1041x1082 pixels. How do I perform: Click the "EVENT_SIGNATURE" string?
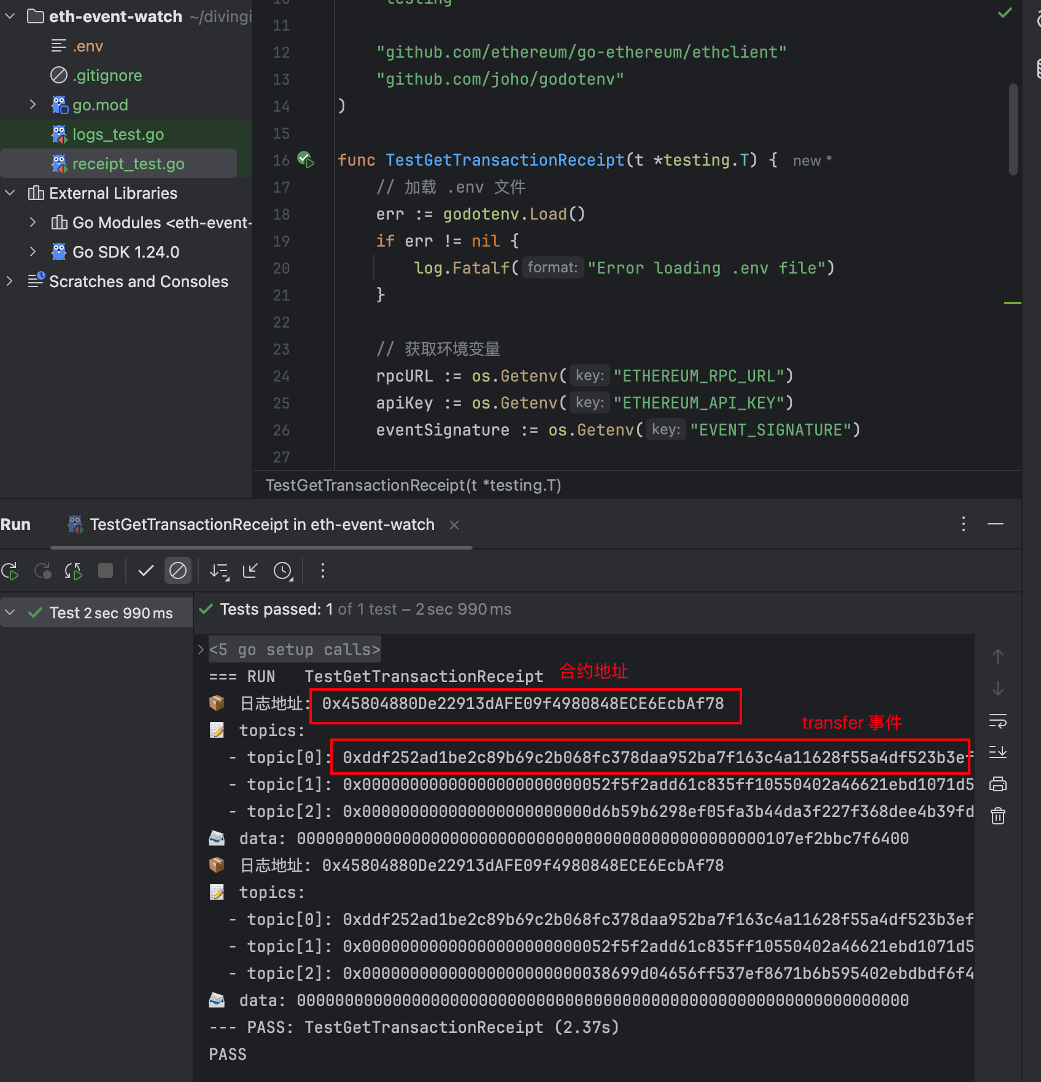pyautogui.click(x=771, y=430)
